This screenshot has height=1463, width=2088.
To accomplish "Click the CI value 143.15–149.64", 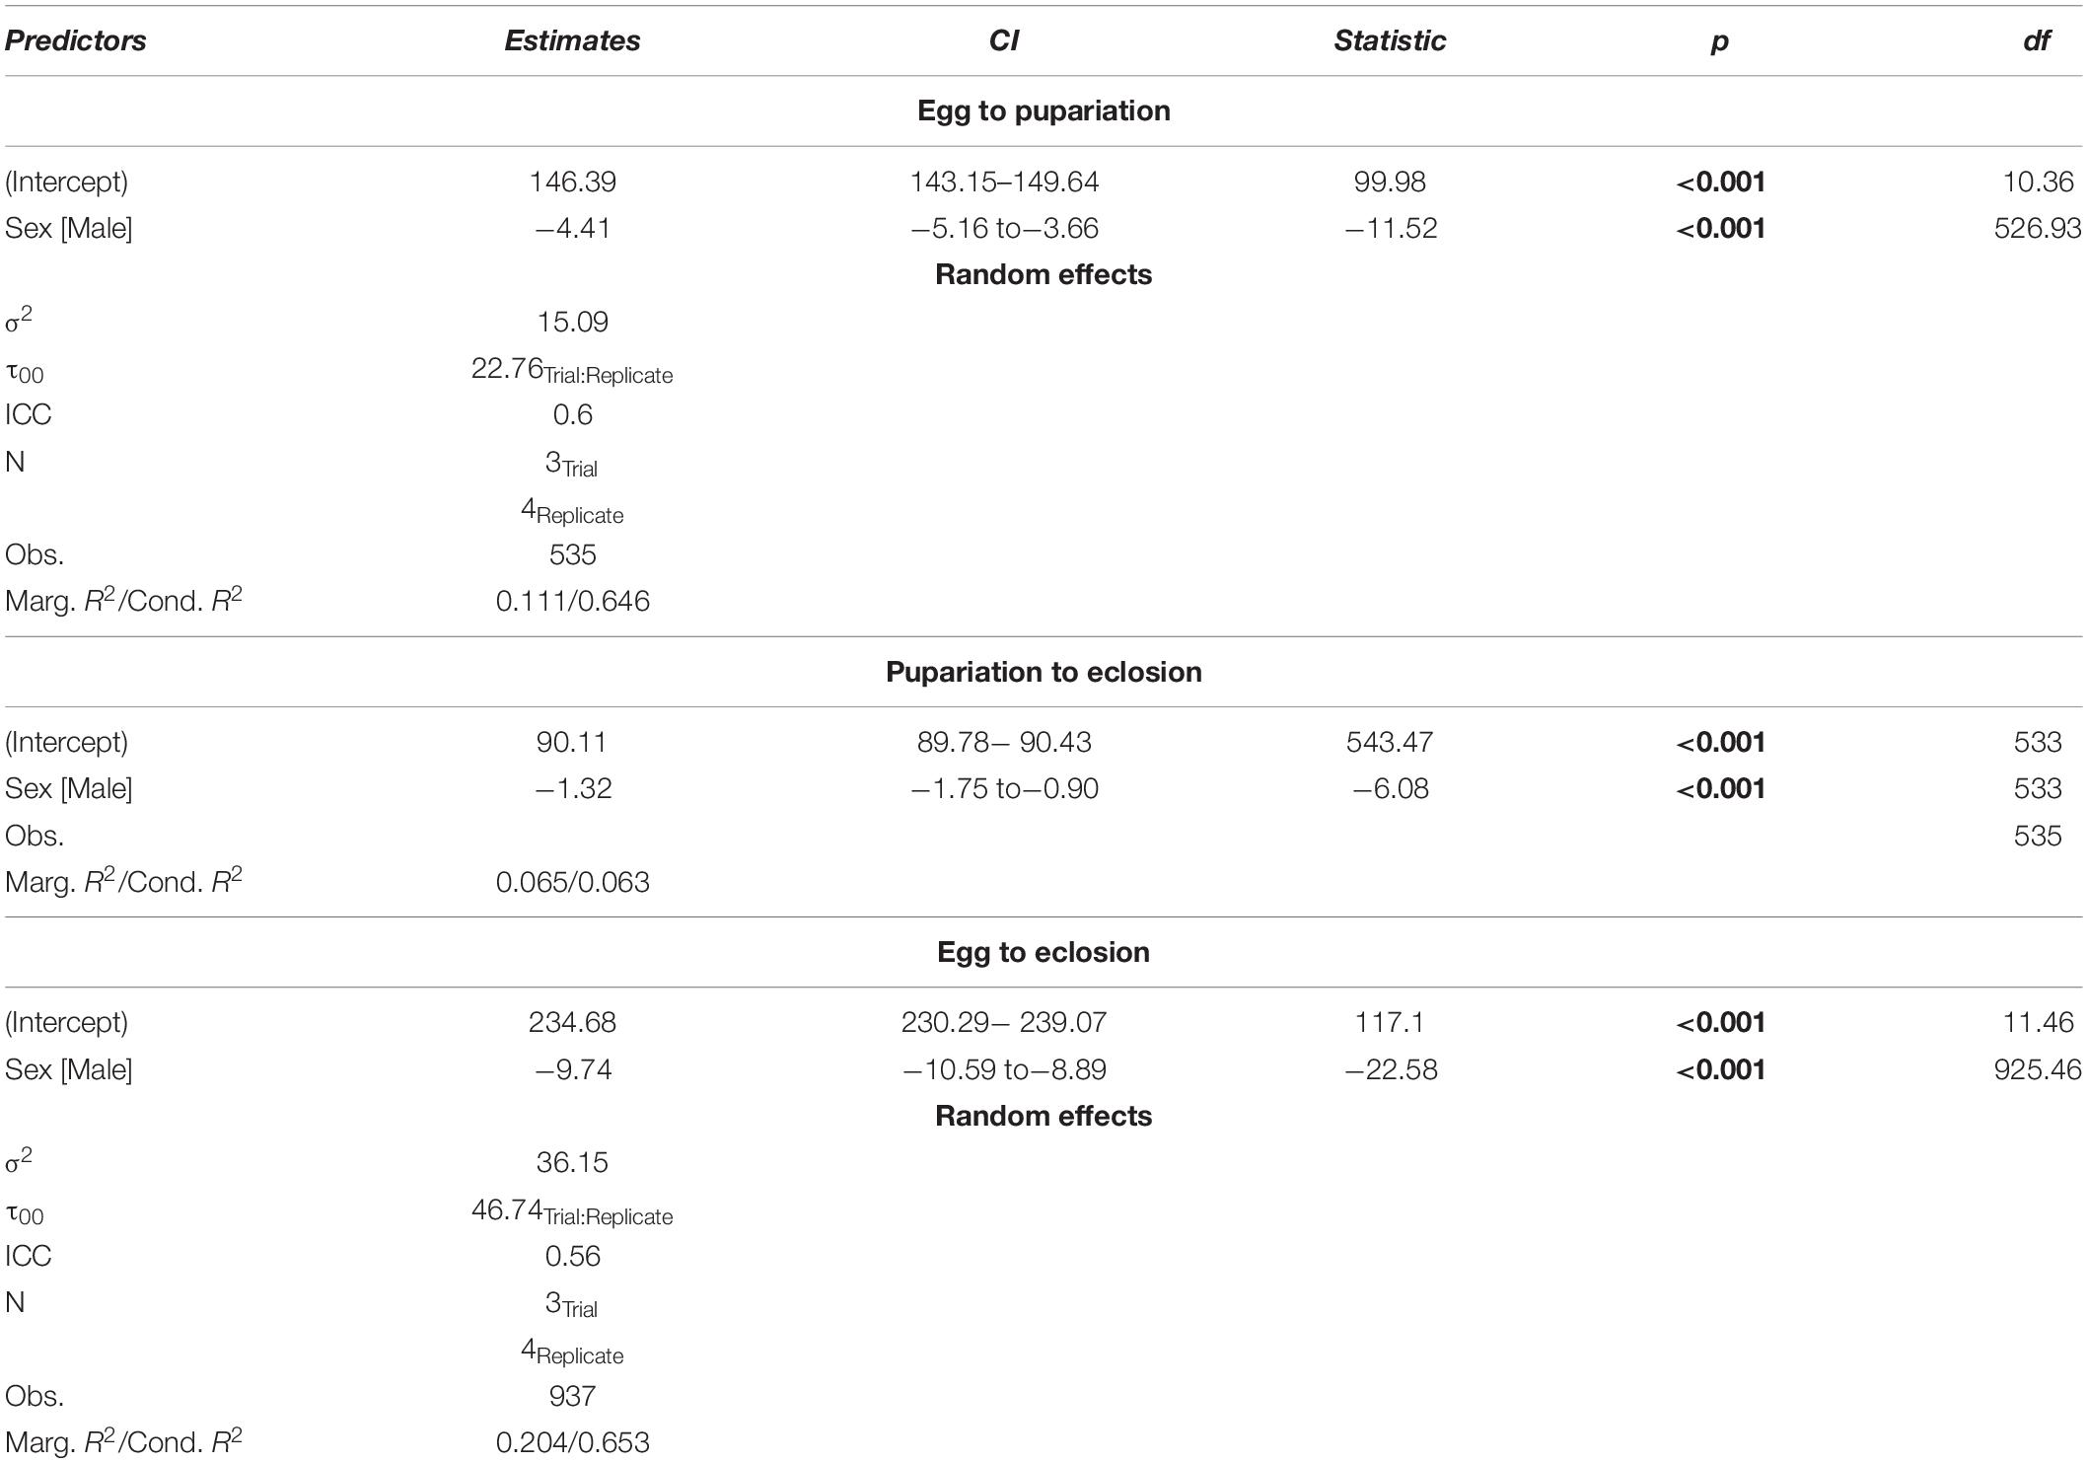I will 1004,182.
